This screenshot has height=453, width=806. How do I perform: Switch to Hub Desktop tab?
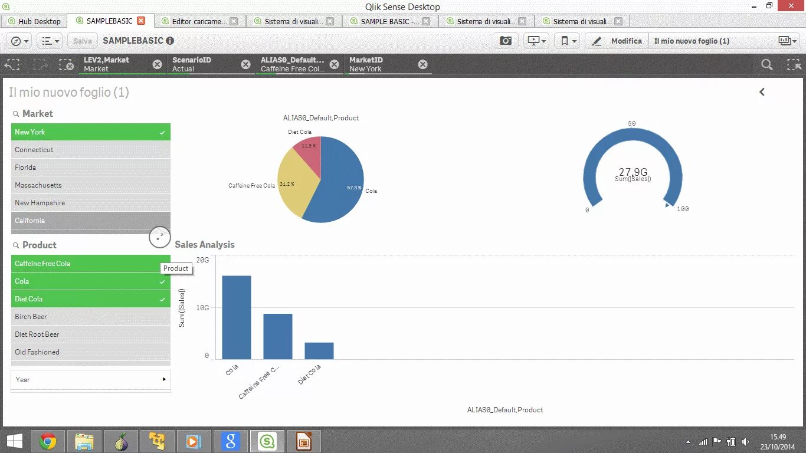tap(34, 21)
